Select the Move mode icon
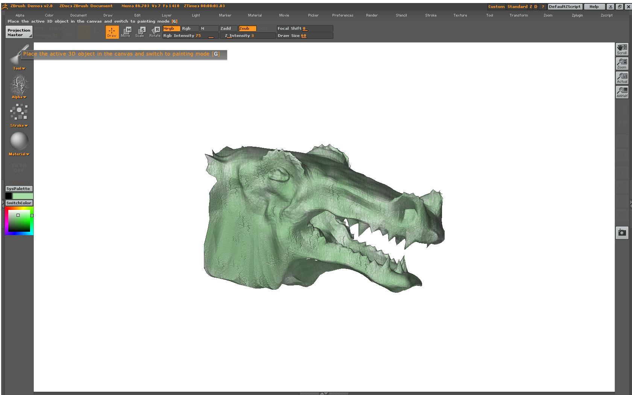Viewport: 632px width, 395px height. click(126, 32)
